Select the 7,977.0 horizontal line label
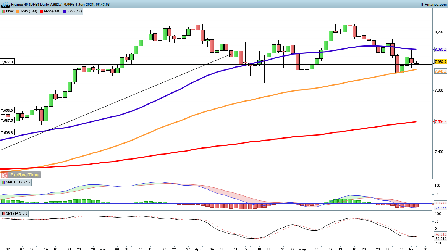The width and height of the screenshot is (448, 252). 7,62
